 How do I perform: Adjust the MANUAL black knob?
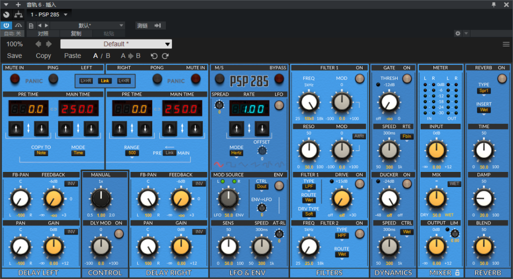[x=101, y=198]
